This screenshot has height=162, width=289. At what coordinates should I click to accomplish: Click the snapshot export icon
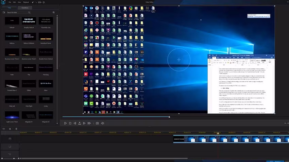(x=80, y=123)
